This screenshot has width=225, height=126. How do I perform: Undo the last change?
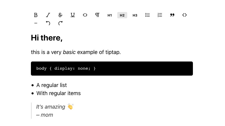[48, 23]
